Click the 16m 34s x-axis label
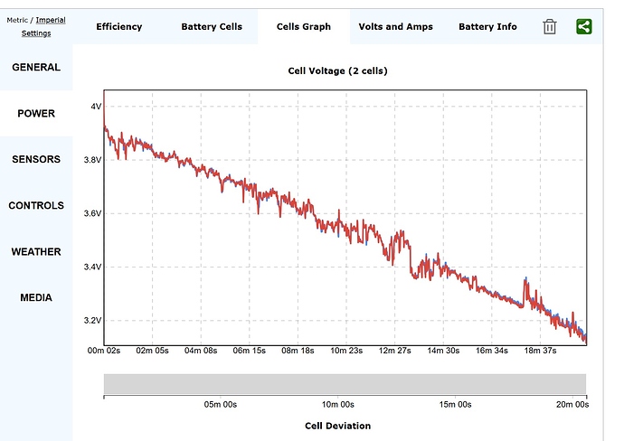Viewport: 624px width, 441px height. (492, 351)
